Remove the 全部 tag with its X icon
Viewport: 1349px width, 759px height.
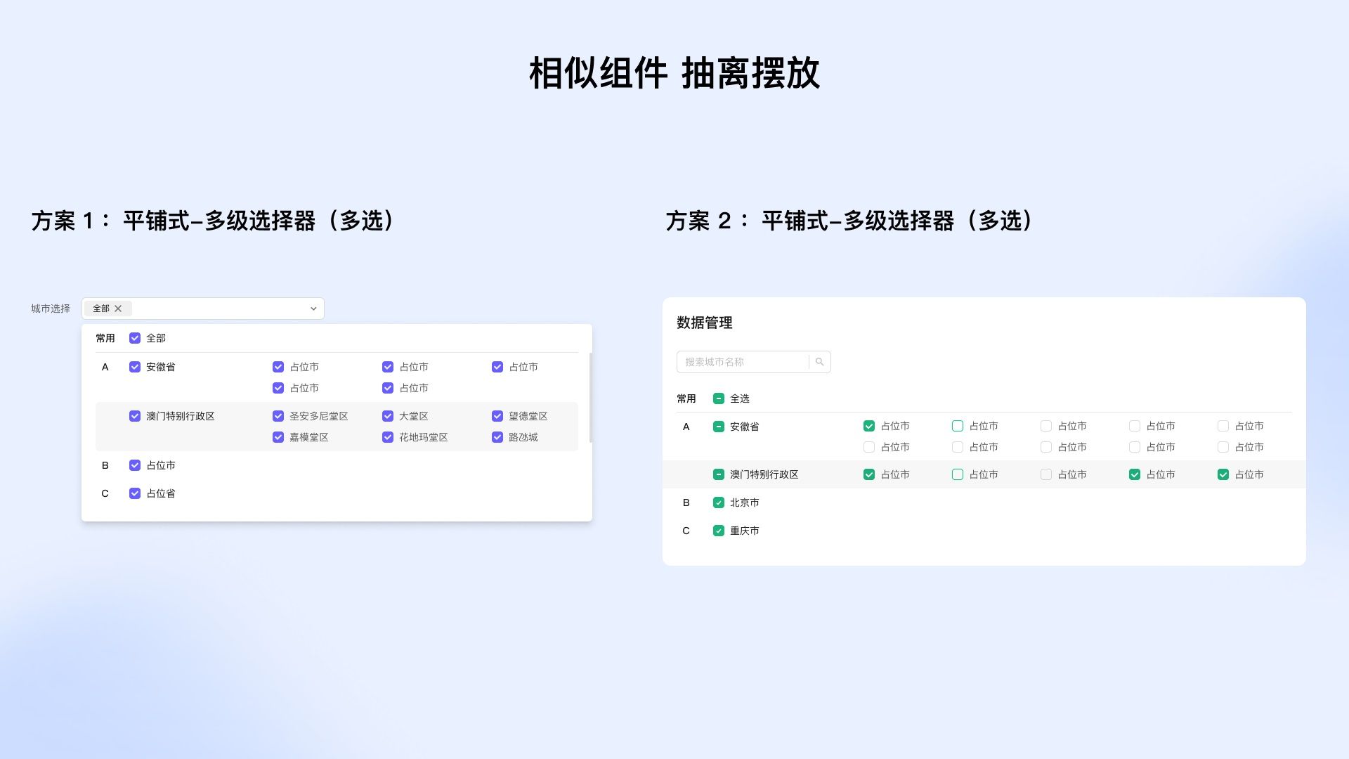point(118,309)
